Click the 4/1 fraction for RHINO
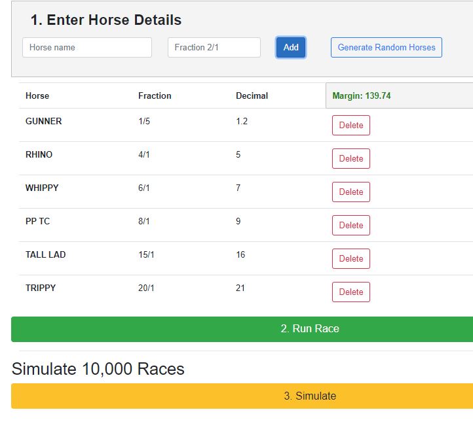This screenshot has width=473, height=431. (x=144, y=154)
